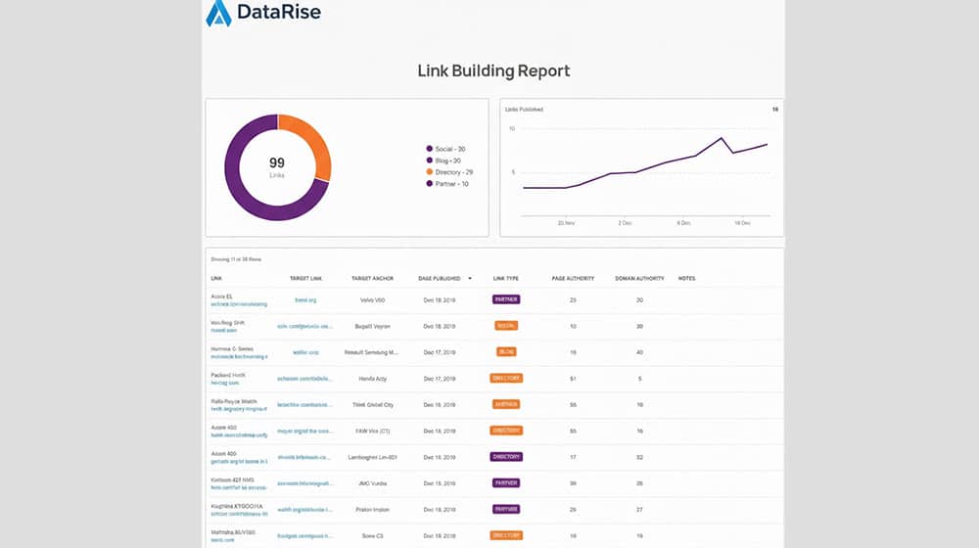Open the target link in the Bugatti Veyron row
This screenshot has width=979, height=548.
(304, 327)
